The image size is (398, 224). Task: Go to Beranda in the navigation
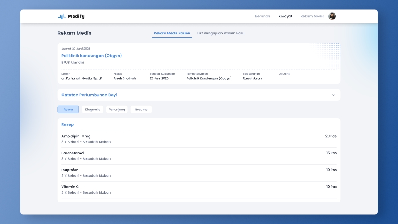click(262, 16)
